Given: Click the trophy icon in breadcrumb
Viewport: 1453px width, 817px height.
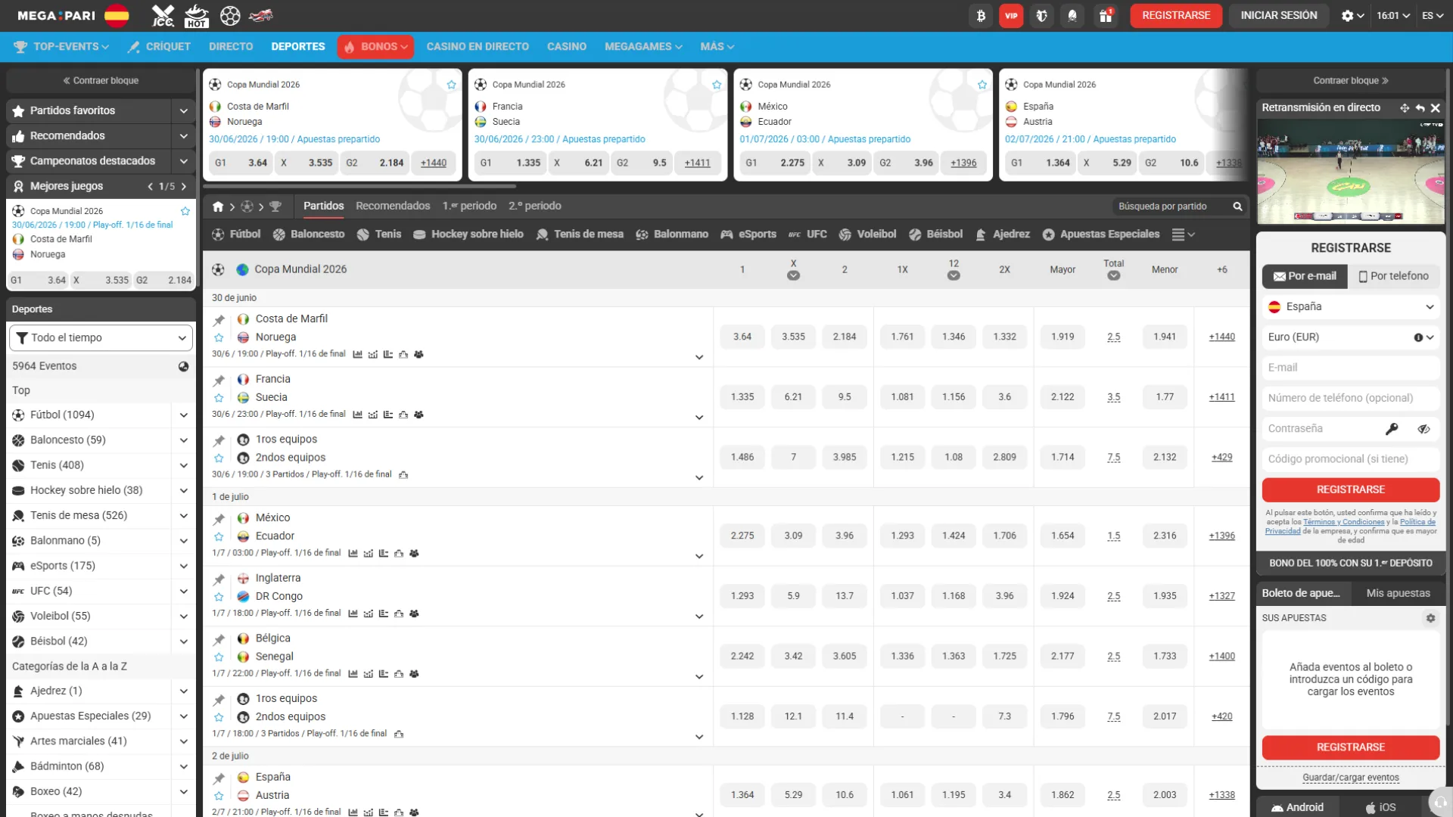Looking at the screenshot, I should point(275,207).
